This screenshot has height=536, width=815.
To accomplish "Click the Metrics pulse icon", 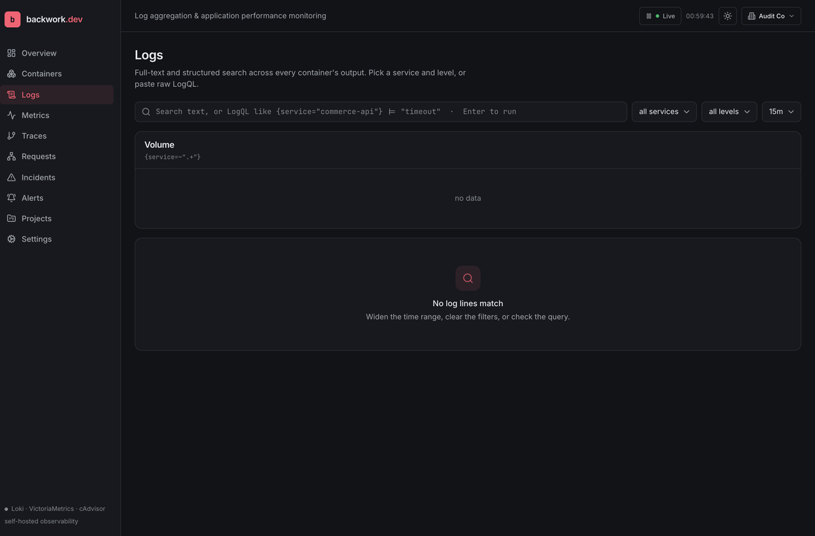I will [12, 115].
